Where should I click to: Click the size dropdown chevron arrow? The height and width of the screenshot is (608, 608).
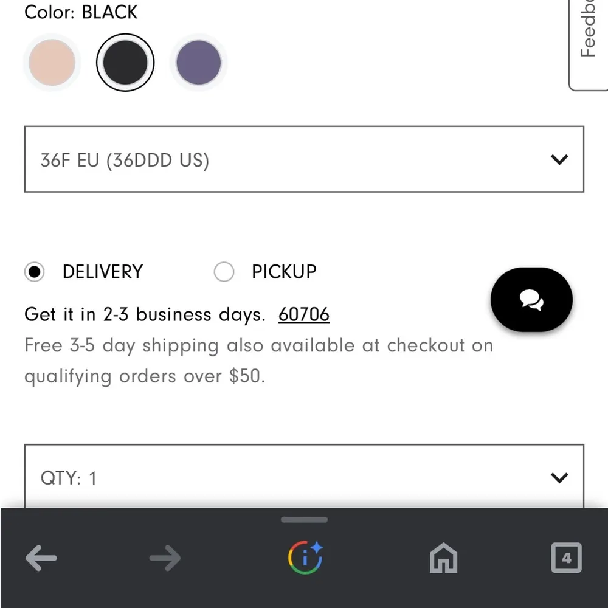559,159
